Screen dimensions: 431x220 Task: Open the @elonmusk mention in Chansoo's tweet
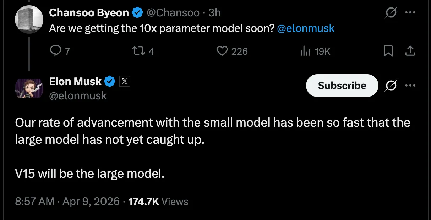pyautogui.click(x=306, y=28)
